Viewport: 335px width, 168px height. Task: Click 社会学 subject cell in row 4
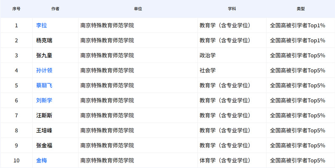click(x=208, y=70)
